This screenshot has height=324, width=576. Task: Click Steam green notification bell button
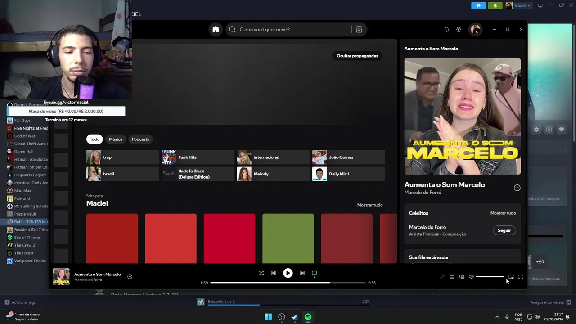(x=495, y=5)
